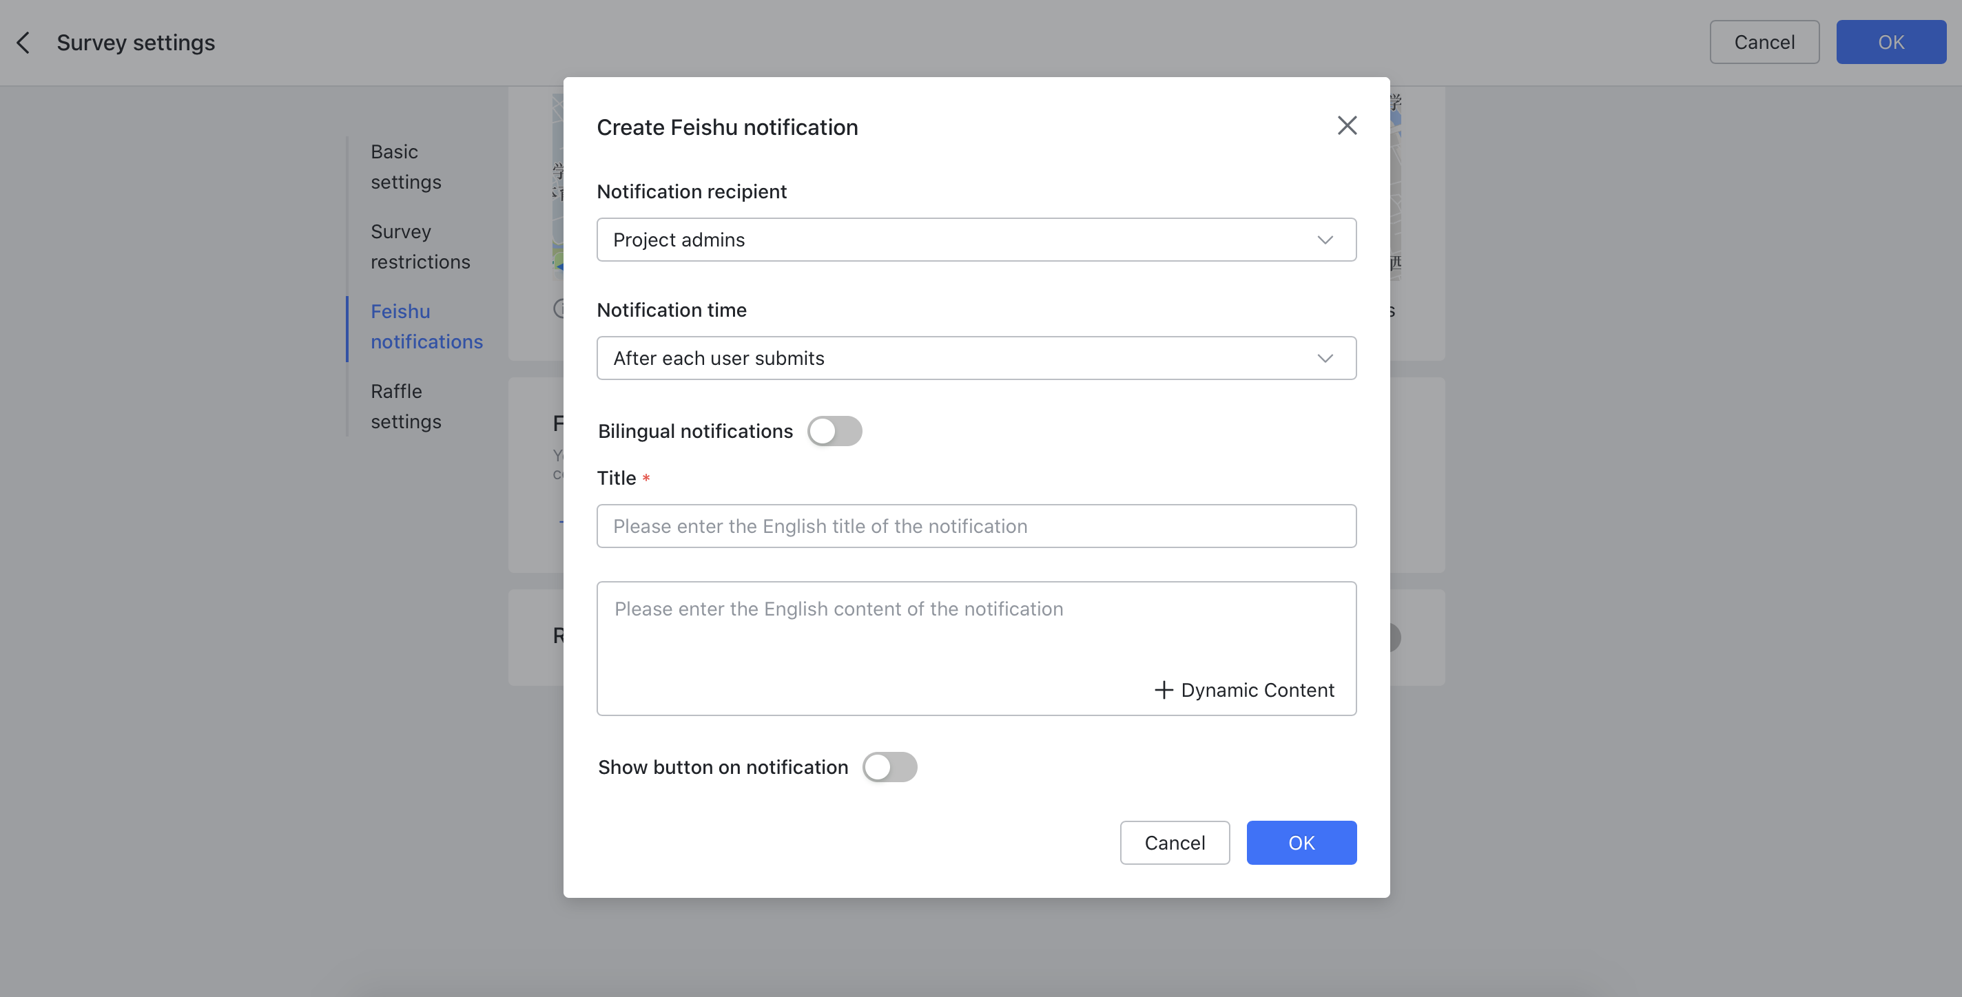Click OK in the top bar
Viewport: 1962px width, 997px height.
coord(1891,42)
